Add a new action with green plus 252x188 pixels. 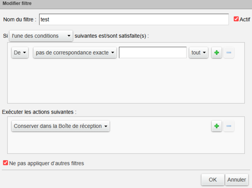click(216, 126)
